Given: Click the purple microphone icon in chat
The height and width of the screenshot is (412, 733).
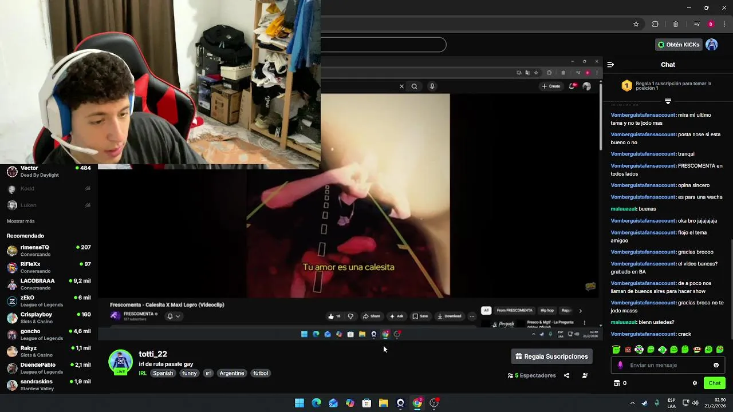Looking at the screenshot, I should pos(620,365).
